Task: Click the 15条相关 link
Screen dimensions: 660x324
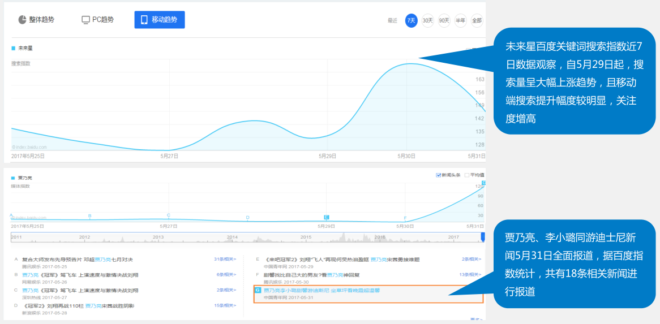Action: pyautogui.click(x=225, y=305)
